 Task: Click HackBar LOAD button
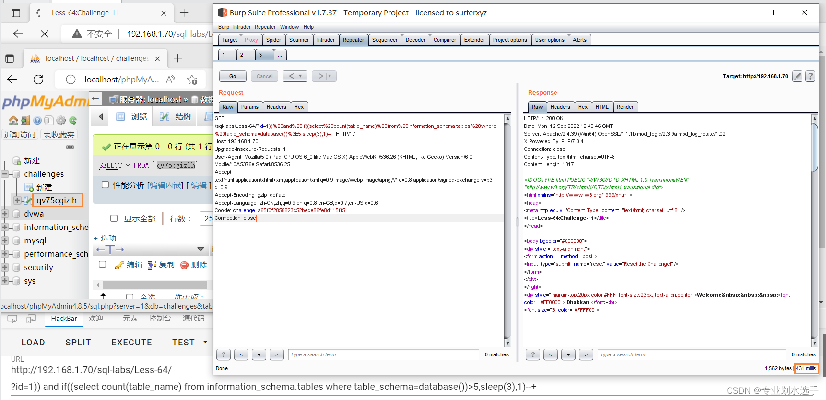(x=33, y=343)
